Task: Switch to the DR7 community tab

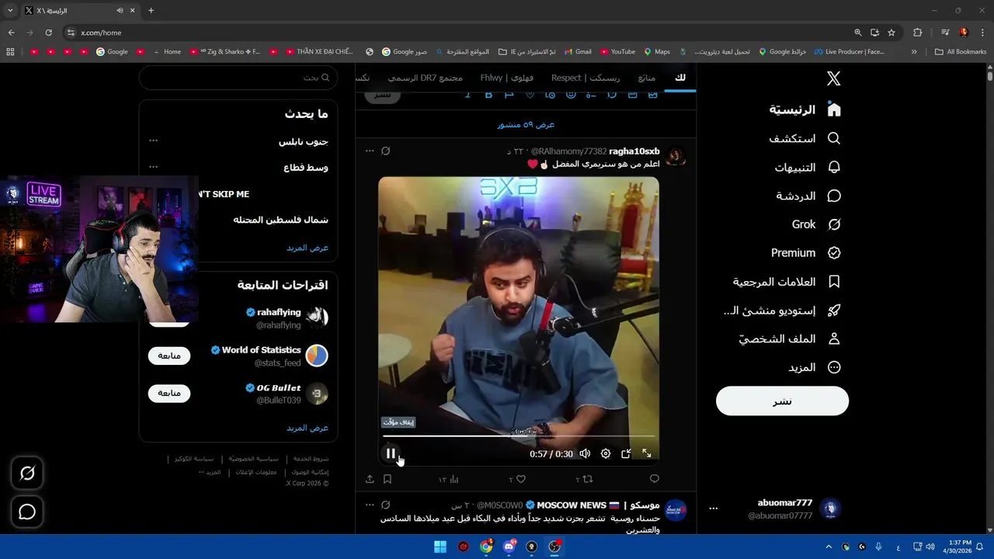Action: [425, 78]
